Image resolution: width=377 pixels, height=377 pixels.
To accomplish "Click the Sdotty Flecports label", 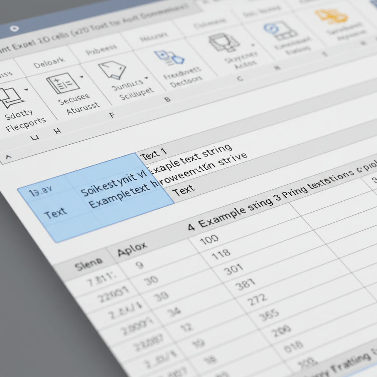I will [25, 120].
